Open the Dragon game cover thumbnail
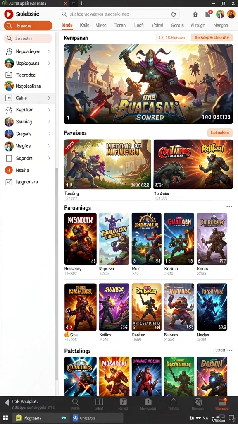 tap(114, 238)
